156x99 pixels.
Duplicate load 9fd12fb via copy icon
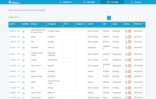126,47
